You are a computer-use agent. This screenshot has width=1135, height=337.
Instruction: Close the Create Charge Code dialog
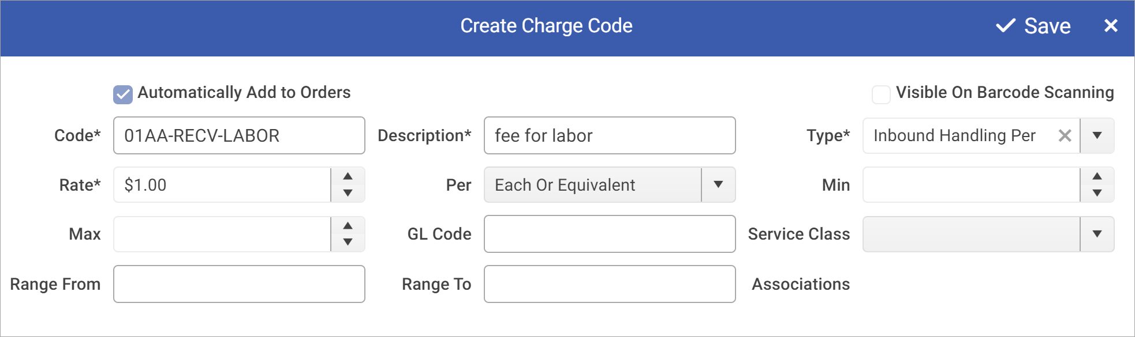(x=1111, y=25)
